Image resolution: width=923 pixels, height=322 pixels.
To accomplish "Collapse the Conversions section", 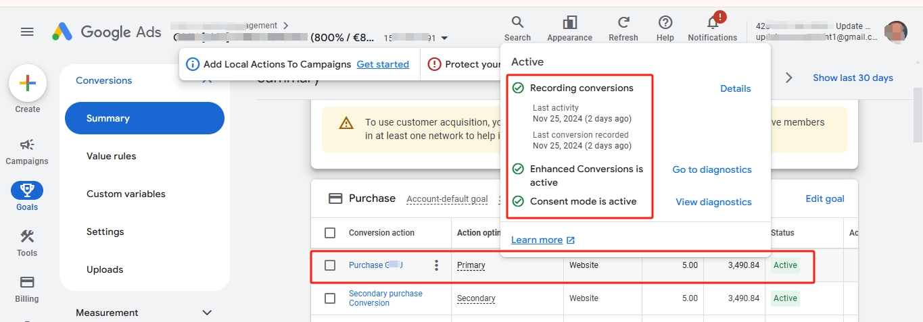I will (x=207, y=80).
